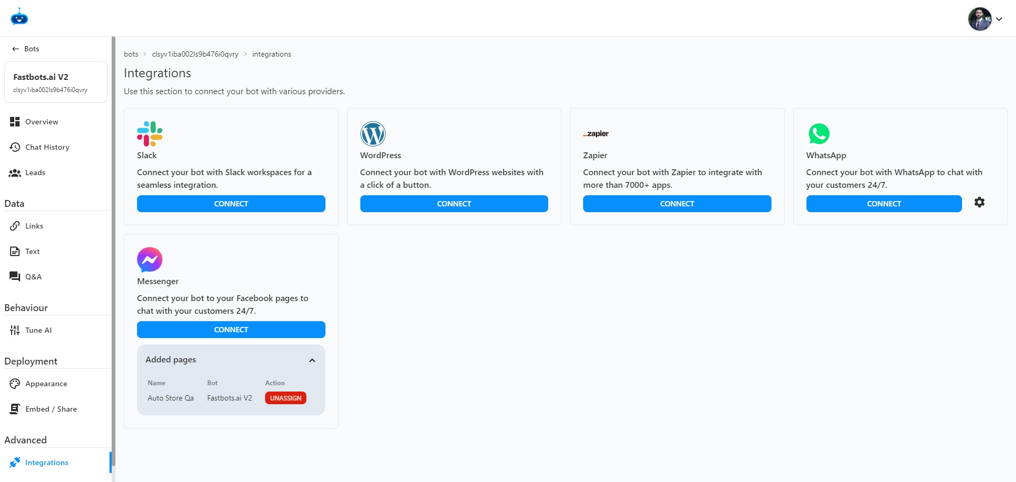Click the Q&A speech bubble icon
The width and height of the screenshot is (1016, 482).
[x=15, y=277]
